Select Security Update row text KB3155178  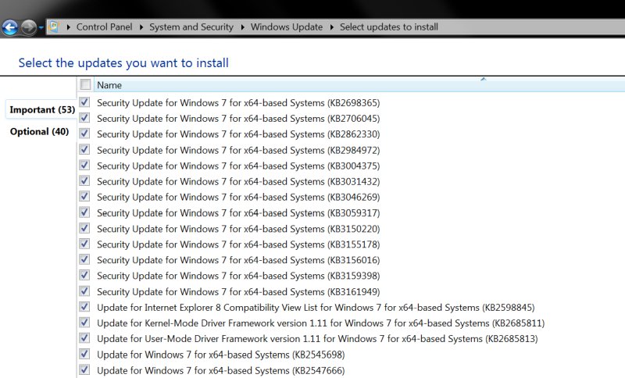pos(238,244)
